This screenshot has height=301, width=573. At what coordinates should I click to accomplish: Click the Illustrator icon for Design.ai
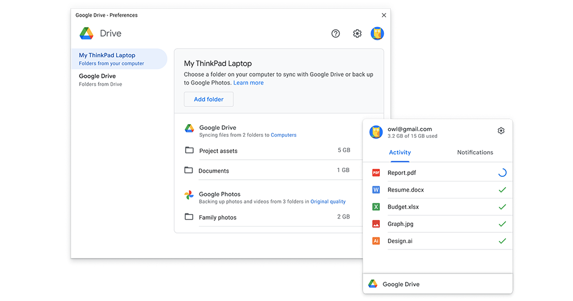click(x=376, y=241)
